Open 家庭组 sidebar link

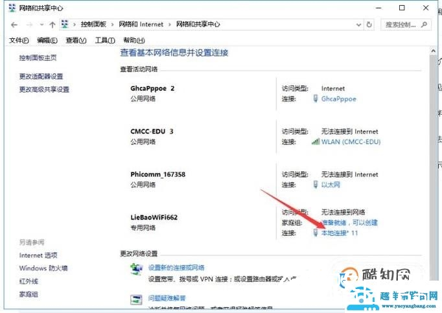(29, 294)
